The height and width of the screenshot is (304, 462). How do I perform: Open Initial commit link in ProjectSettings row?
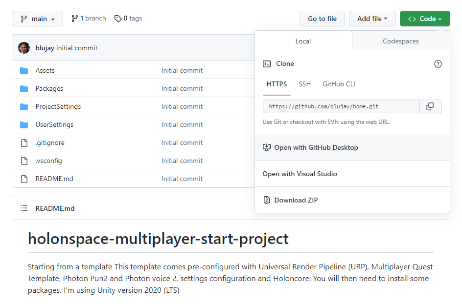point(182,107)
